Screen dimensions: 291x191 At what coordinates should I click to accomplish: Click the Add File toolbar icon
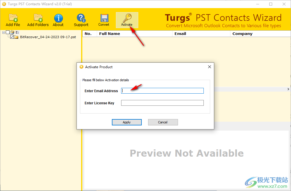(13, 18)
